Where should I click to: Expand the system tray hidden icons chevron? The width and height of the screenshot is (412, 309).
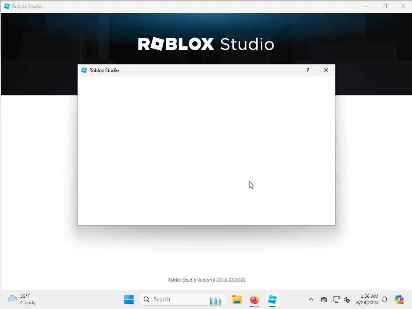tap(311, 299)
